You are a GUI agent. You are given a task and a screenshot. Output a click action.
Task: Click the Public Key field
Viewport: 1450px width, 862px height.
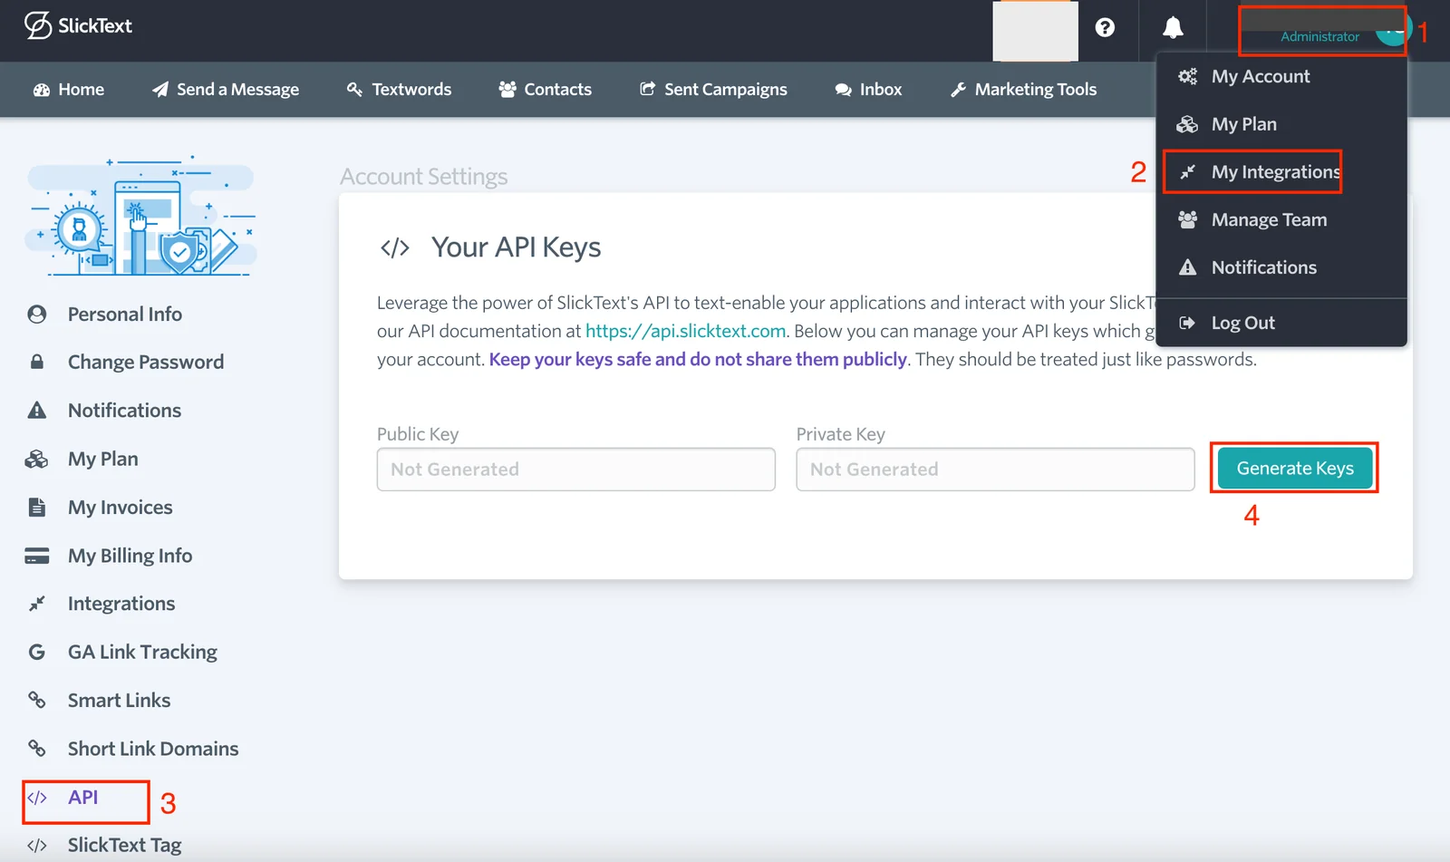point(576,470)
